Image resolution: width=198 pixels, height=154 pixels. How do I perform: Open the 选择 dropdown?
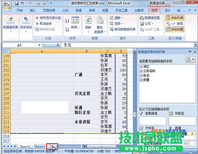pyautogui.click(x=116, y=24)
